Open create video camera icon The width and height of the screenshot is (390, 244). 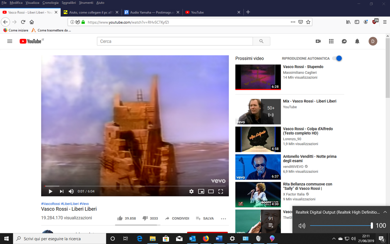click(318, 41)
